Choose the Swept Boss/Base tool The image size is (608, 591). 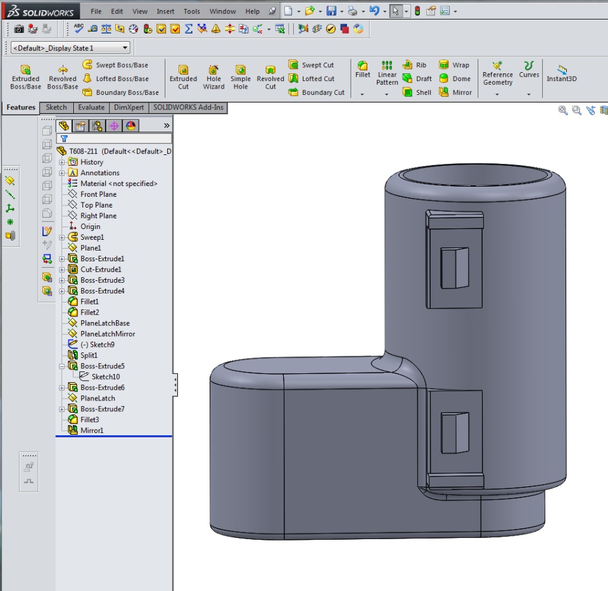115,65
